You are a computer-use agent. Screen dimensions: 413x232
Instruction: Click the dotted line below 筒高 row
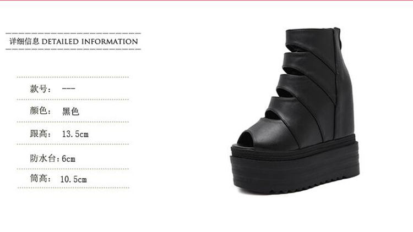[x=73, y=188]
